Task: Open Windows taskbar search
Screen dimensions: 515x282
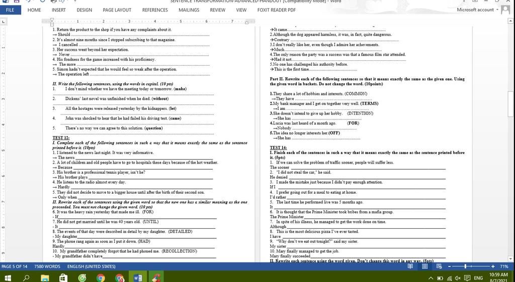Action: [x=26, y=278]
